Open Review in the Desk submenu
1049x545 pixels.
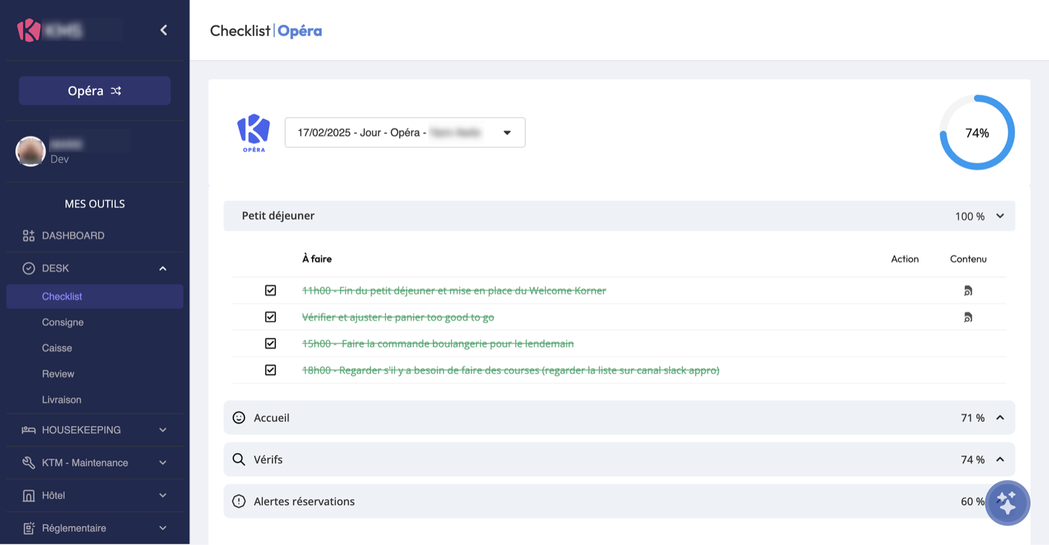(x=58, y=374)
